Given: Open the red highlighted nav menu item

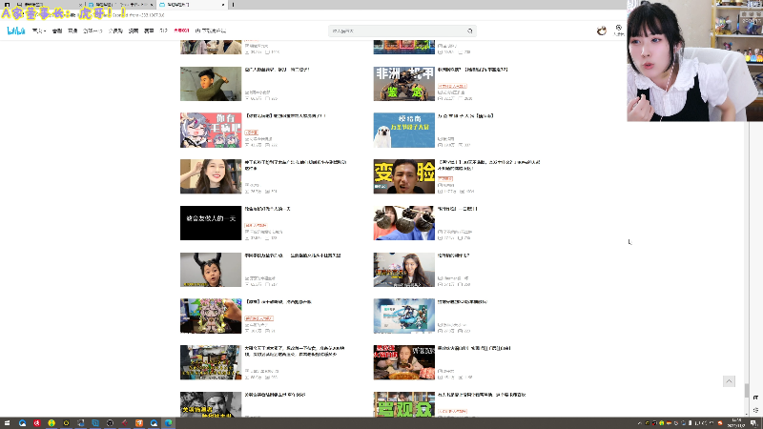Looking at the screenshot, I should click(x=181, y=31).
